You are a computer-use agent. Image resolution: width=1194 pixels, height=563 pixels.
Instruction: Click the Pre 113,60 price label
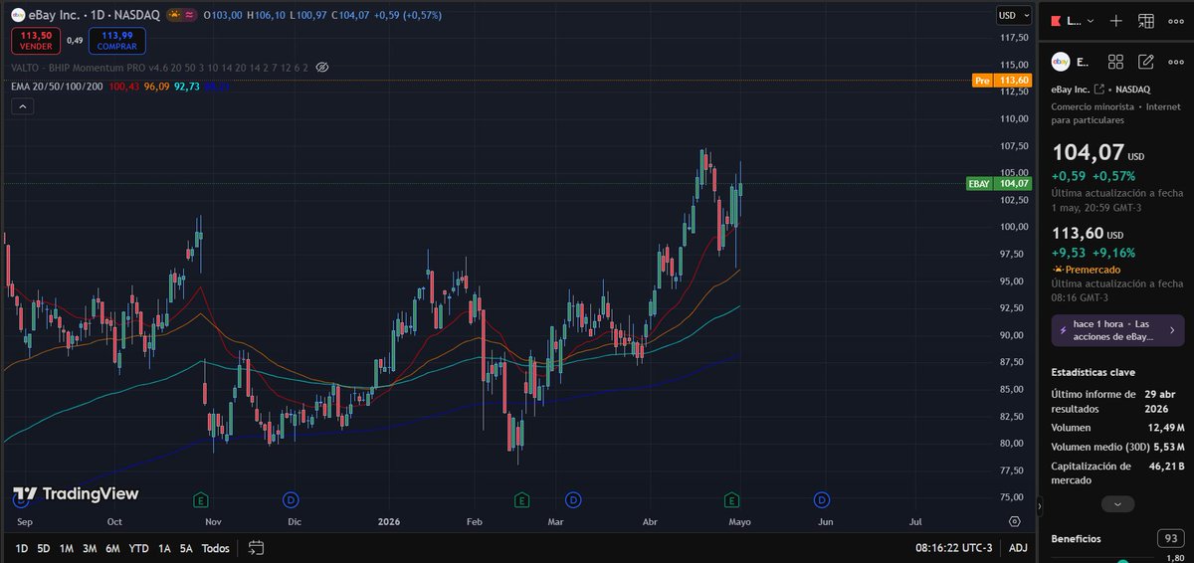tap(1000, 81)
